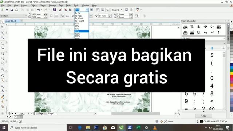Pick the yellow swatch in the color palette
This screenshot has height=131, width=233.
pos(232,74)
